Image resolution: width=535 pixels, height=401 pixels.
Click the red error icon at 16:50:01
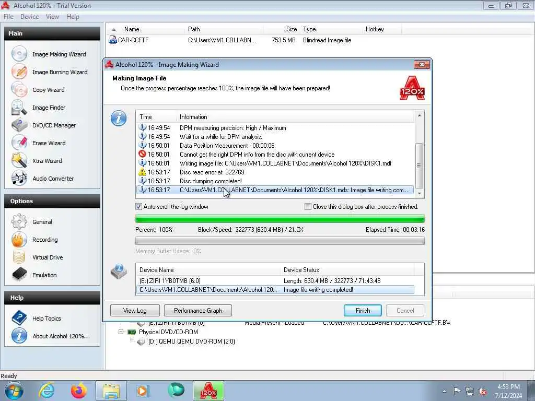click(x=142, y=154)
